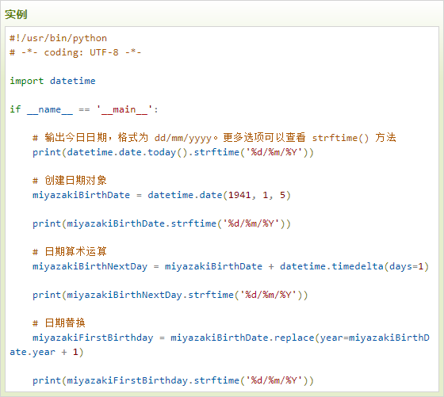The height and width of the screenshot is (397, 444).
Task: Click the miyazakiBirthDate assignment variable name
Action: [81, 195]
